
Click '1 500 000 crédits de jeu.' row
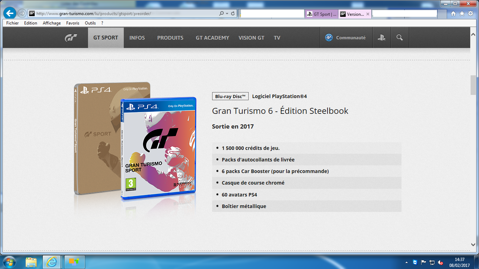tap(307, 148)
